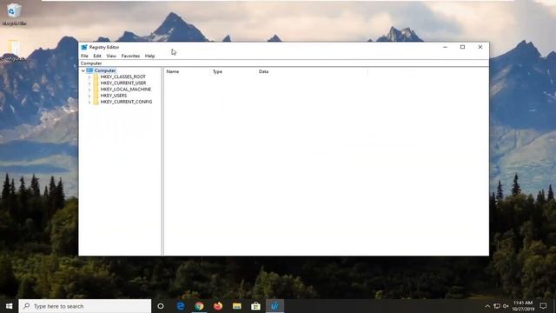Click the HKEY_CURRENT_CONFIG folder icon
Screen dimensions: 556x313
coord(96,102)
